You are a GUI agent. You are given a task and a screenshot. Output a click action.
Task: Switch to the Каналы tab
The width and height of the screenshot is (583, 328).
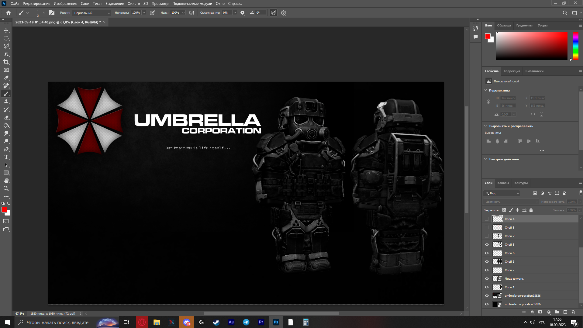[x=503, y=183]
